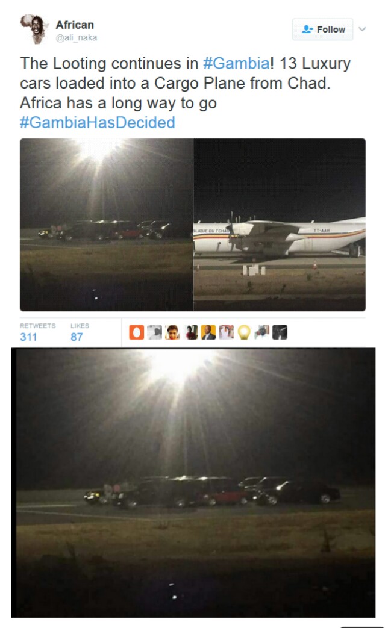
Task: Show the 87 likes list
Action: [80, 332]
